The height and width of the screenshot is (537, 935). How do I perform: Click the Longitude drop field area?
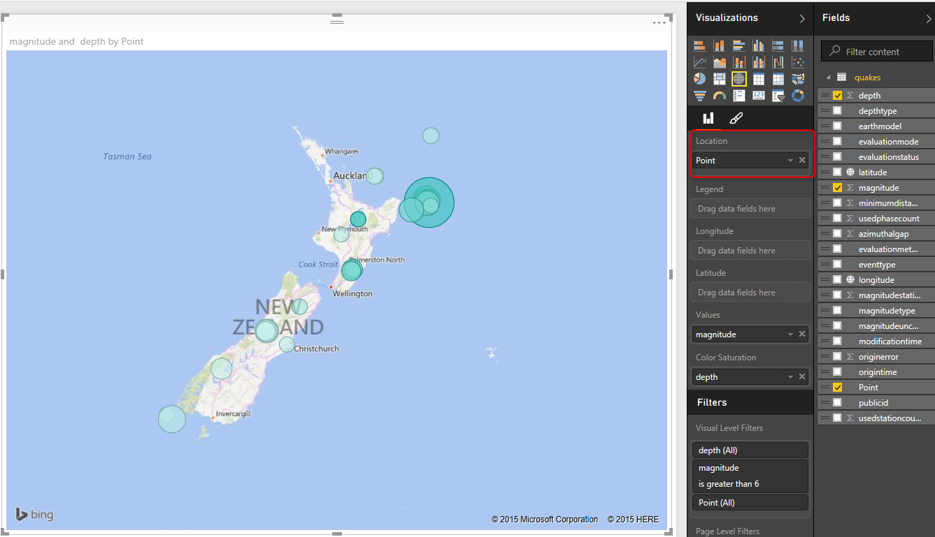tap(750, 251)
